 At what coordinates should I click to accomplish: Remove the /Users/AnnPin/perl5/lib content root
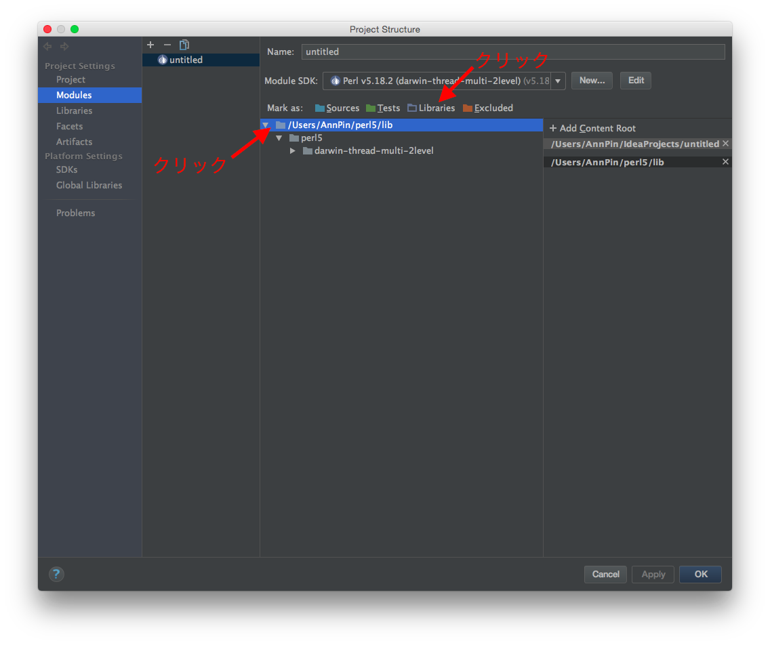725,162
